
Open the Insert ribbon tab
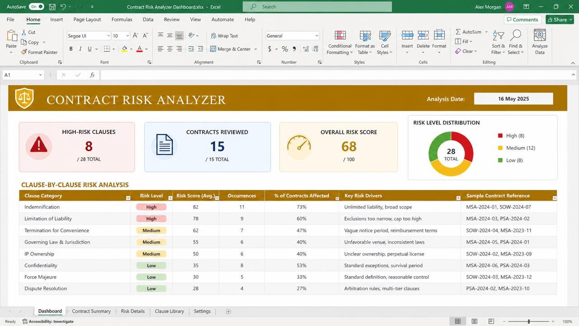pos(57,19)
